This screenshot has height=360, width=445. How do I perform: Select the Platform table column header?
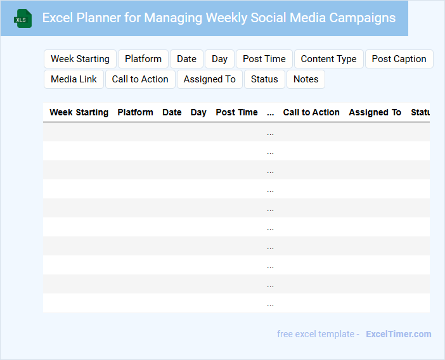coord(135,112)
